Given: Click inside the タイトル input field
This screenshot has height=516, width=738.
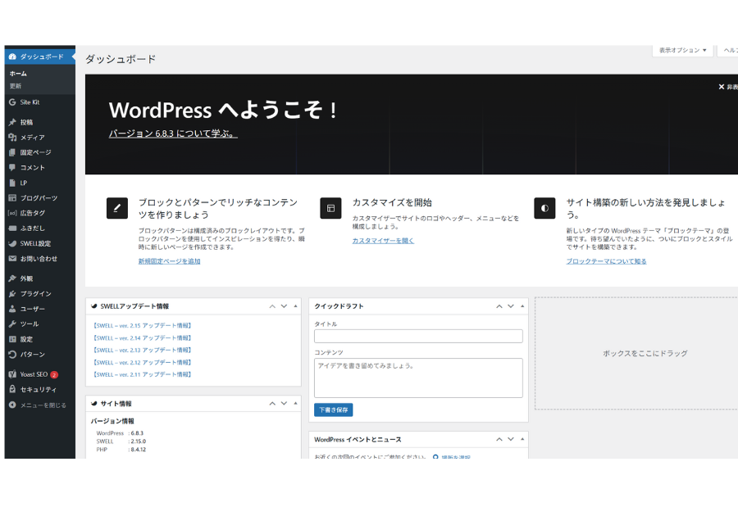Looking at the screenshot, I should pos(419,336).
